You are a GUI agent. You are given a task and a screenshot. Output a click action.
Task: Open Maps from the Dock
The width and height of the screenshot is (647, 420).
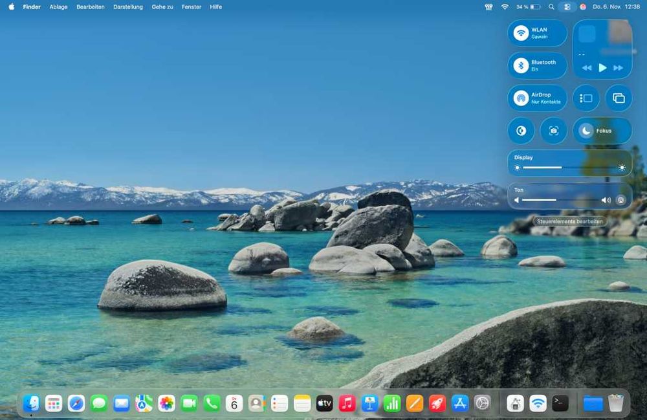click(144, 403)
